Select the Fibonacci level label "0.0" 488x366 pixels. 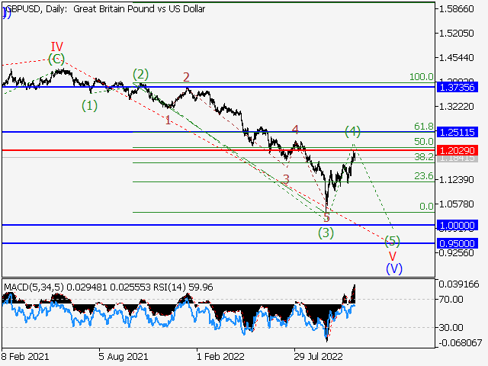click(426, 206)
